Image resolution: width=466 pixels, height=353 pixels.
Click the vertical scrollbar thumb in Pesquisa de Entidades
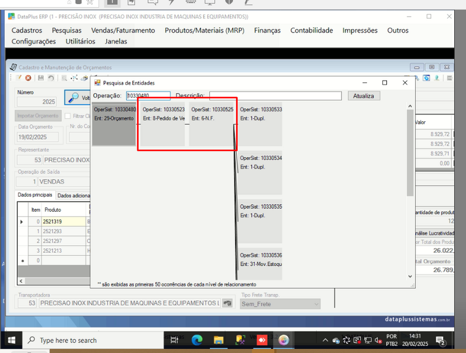[410, 153]
